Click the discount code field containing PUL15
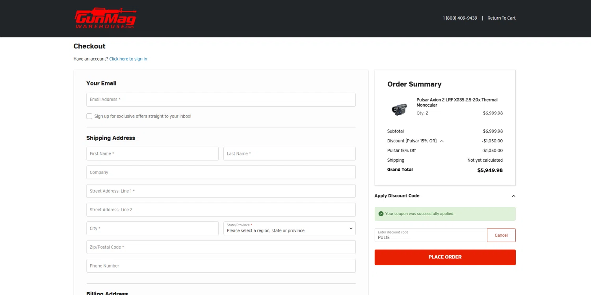591x295 pixels. [x=431, y=235]
